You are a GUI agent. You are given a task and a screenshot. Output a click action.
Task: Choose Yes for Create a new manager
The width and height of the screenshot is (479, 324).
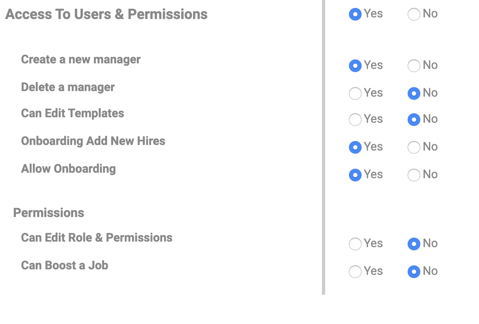point(355,66)
